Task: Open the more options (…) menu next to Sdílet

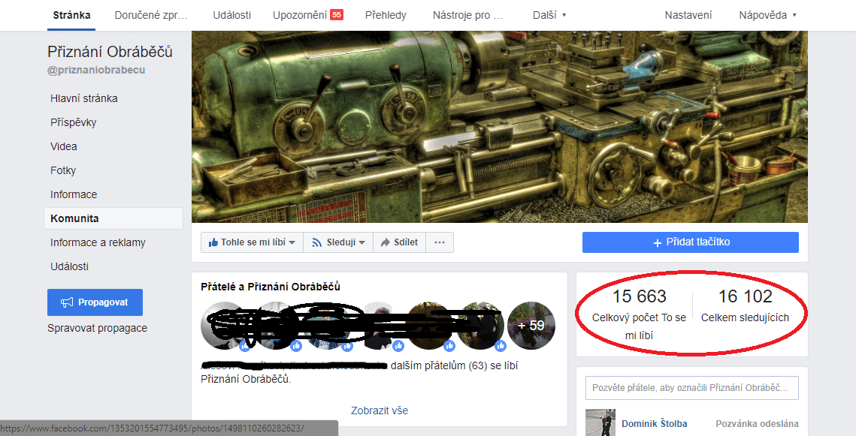Action: (439, 242)
